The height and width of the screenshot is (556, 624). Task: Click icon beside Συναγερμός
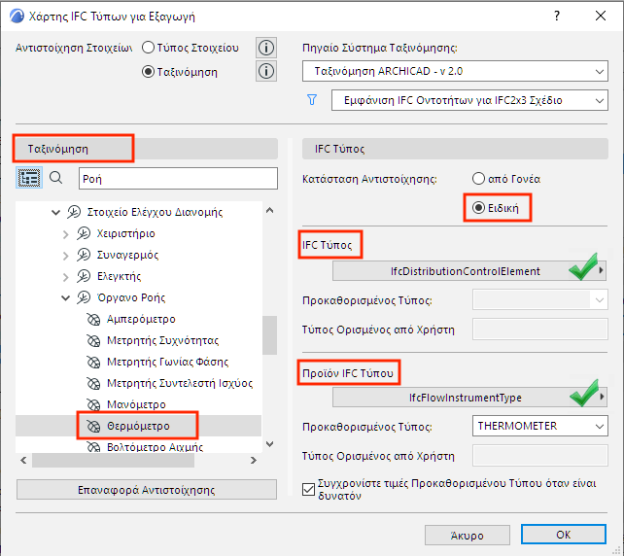(x=84, y=255)
